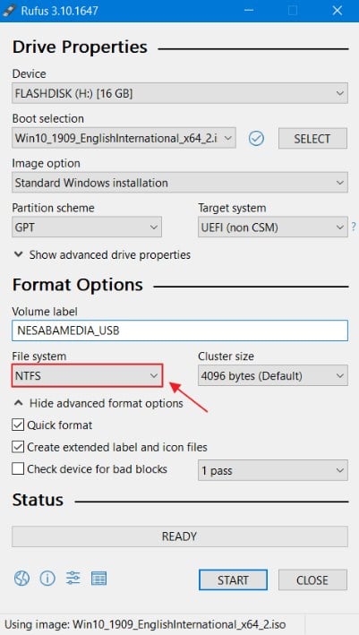
Task: Click the checksum checkmark icon beside boot selection
Action: tap(256, 139)
